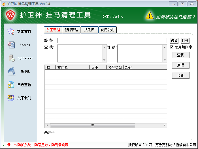Click the 打开 button

pos(185,41)
